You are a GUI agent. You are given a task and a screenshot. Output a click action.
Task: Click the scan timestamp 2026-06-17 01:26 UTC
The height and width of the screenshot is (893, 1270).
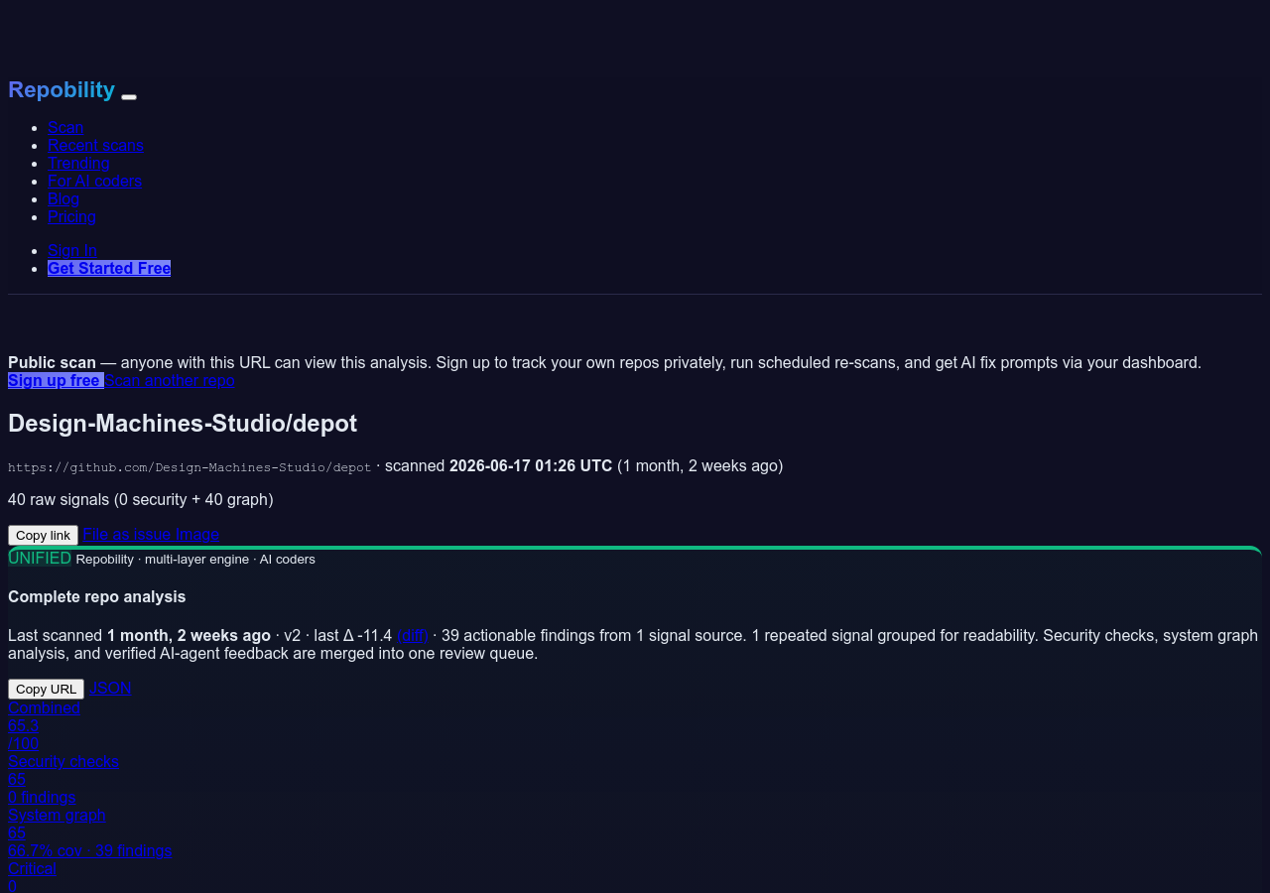[x=531, y=465]
